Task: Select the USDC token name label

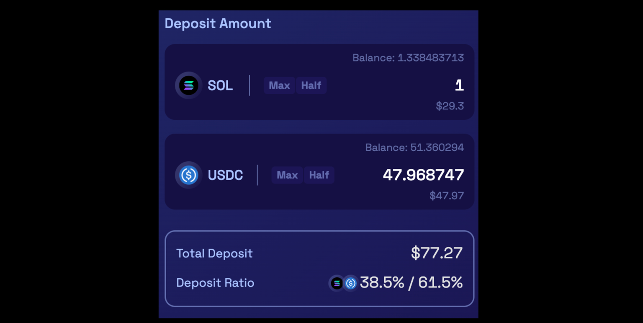Action: click(x=225, y=175)
